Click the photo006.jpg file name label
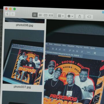This screenshot has width=104, height=104. pyautogui.click(x=25, y=25)
